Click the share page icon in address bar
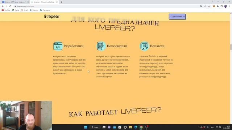This screenshot has height=130, width=232. (205, 6)
